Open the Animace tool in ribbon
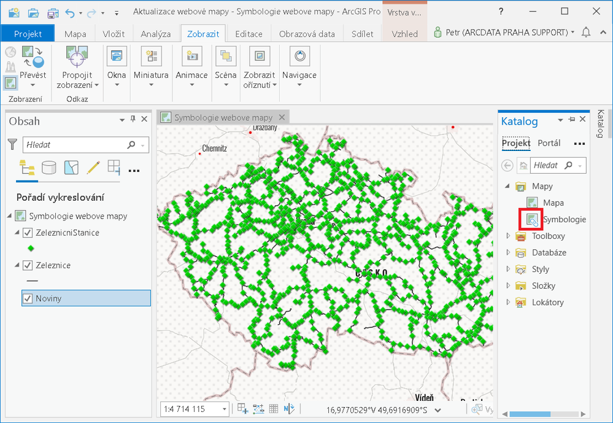This screenshot has width=613, height=423. click(191, 56)
